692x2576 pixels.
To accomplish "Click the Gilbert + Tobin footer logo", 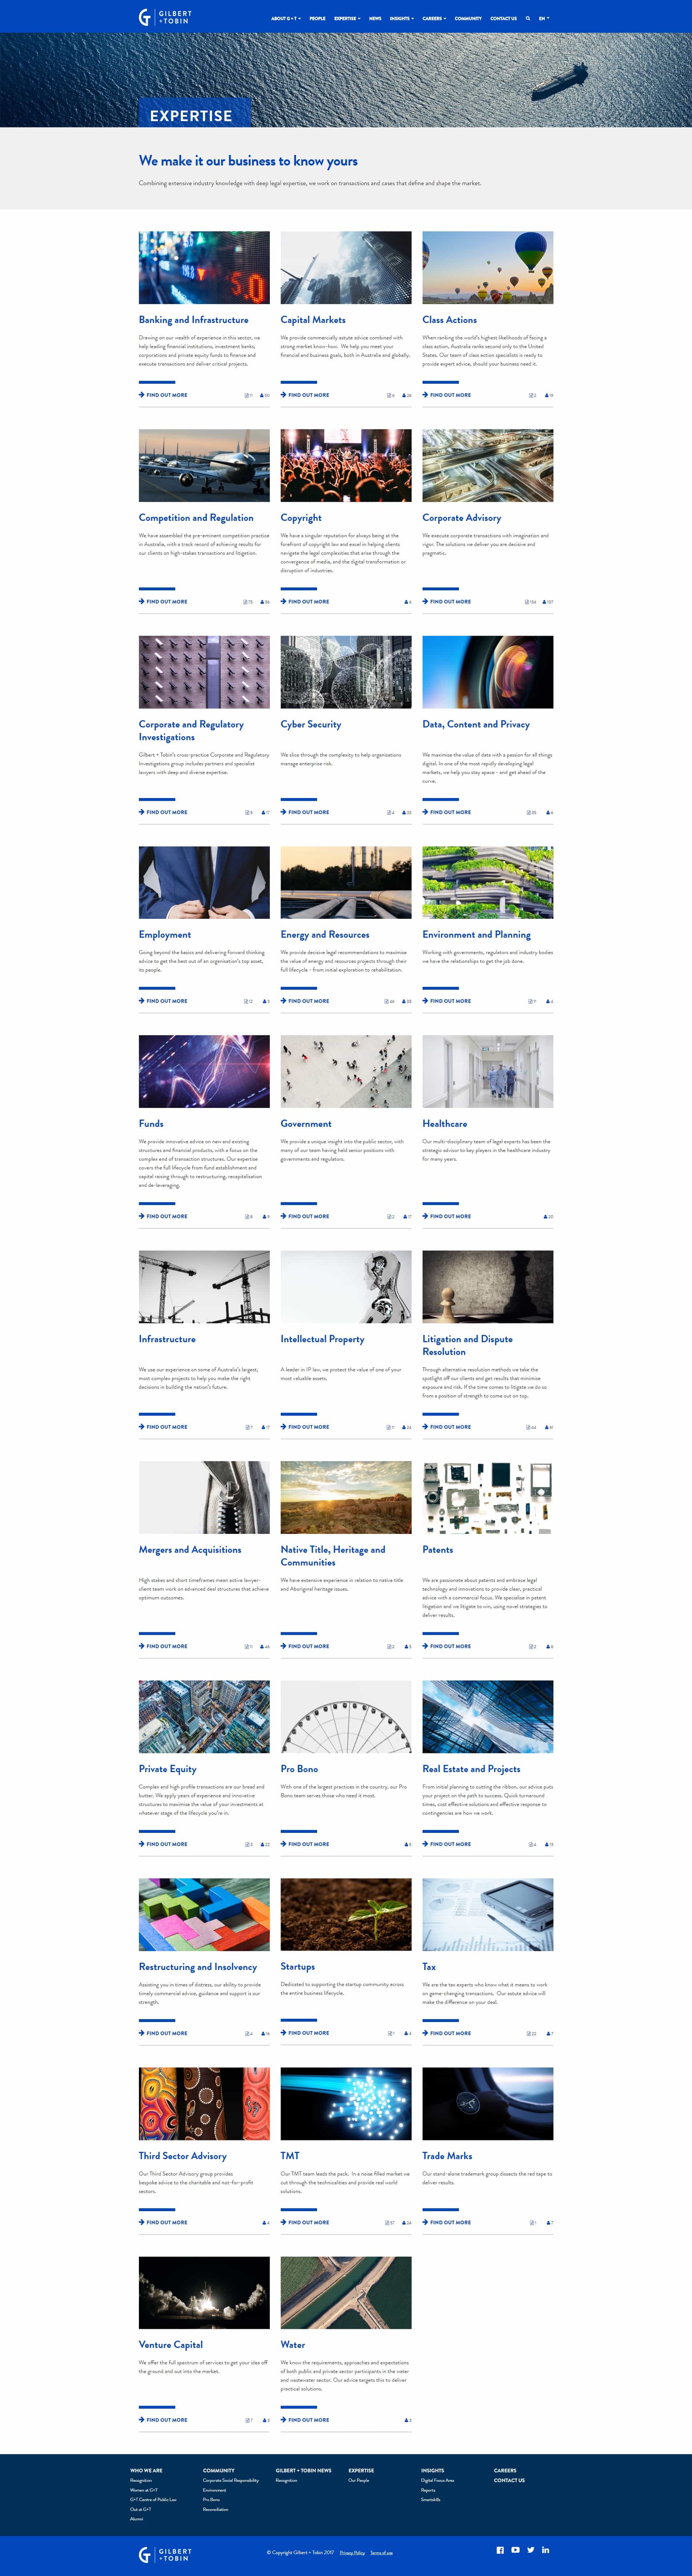I will [165, 2554].
